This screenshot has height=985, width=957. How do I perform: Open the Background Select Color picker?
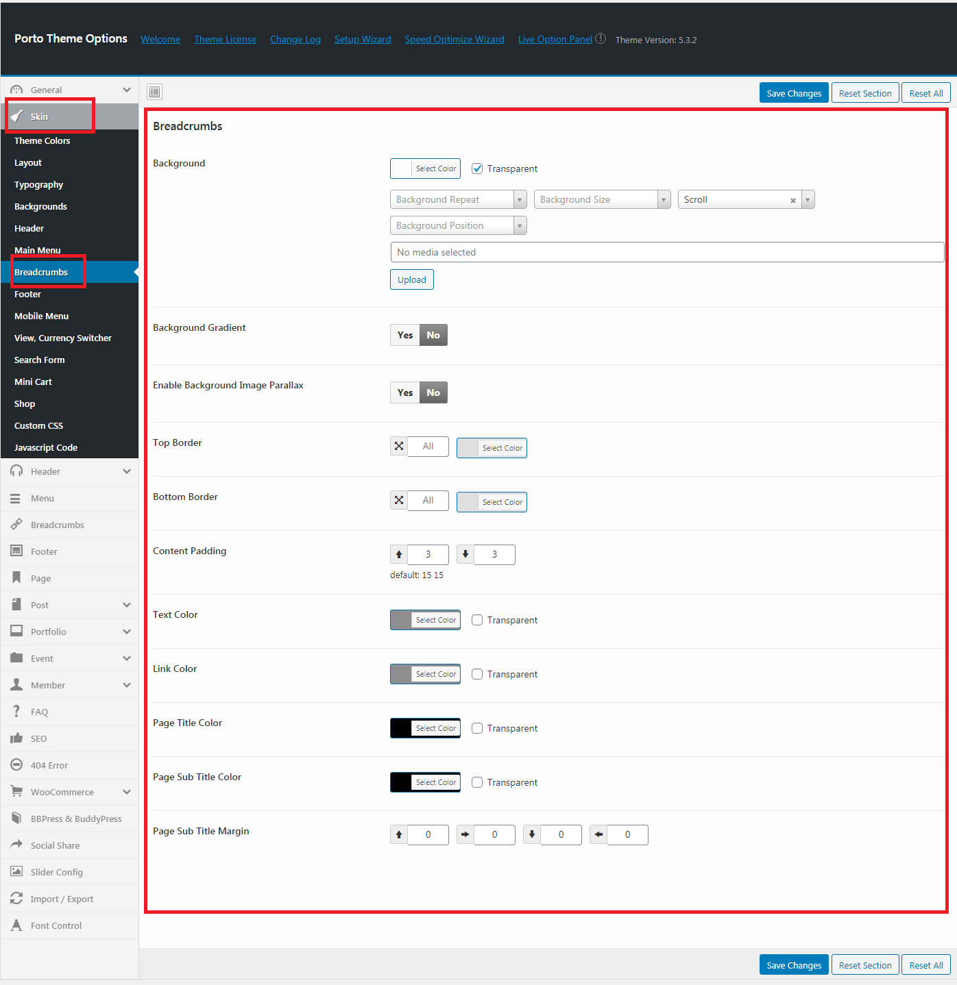(425, 169)
